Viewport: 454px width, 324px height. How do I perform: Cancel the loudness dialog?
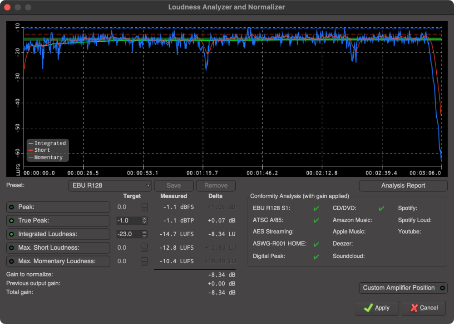423,308
